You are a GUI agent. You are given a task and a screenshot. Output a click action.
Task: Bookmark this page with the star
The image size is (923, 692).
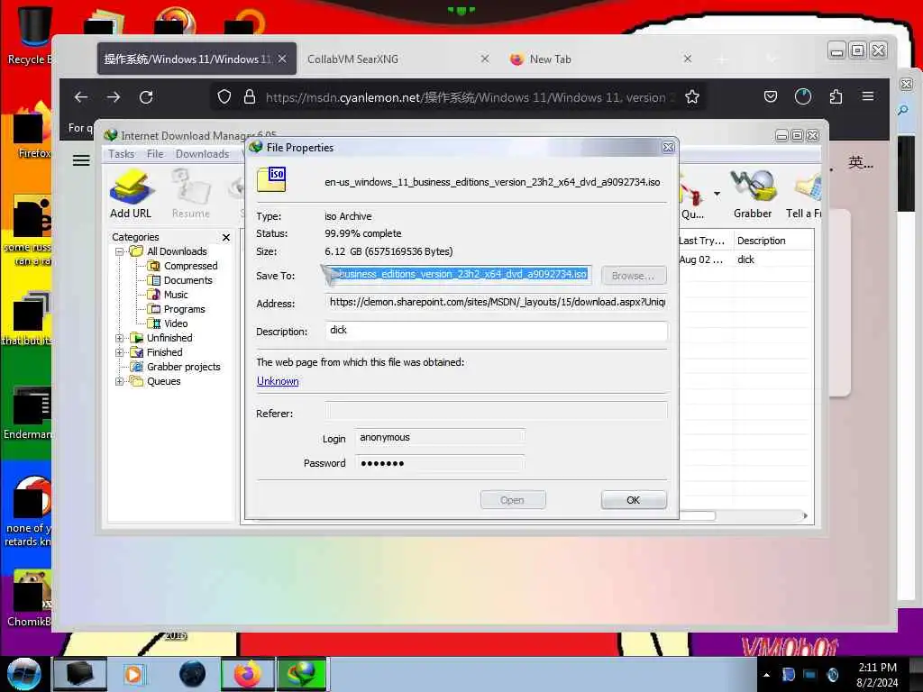pyautogui.click(x=692, y=96)
